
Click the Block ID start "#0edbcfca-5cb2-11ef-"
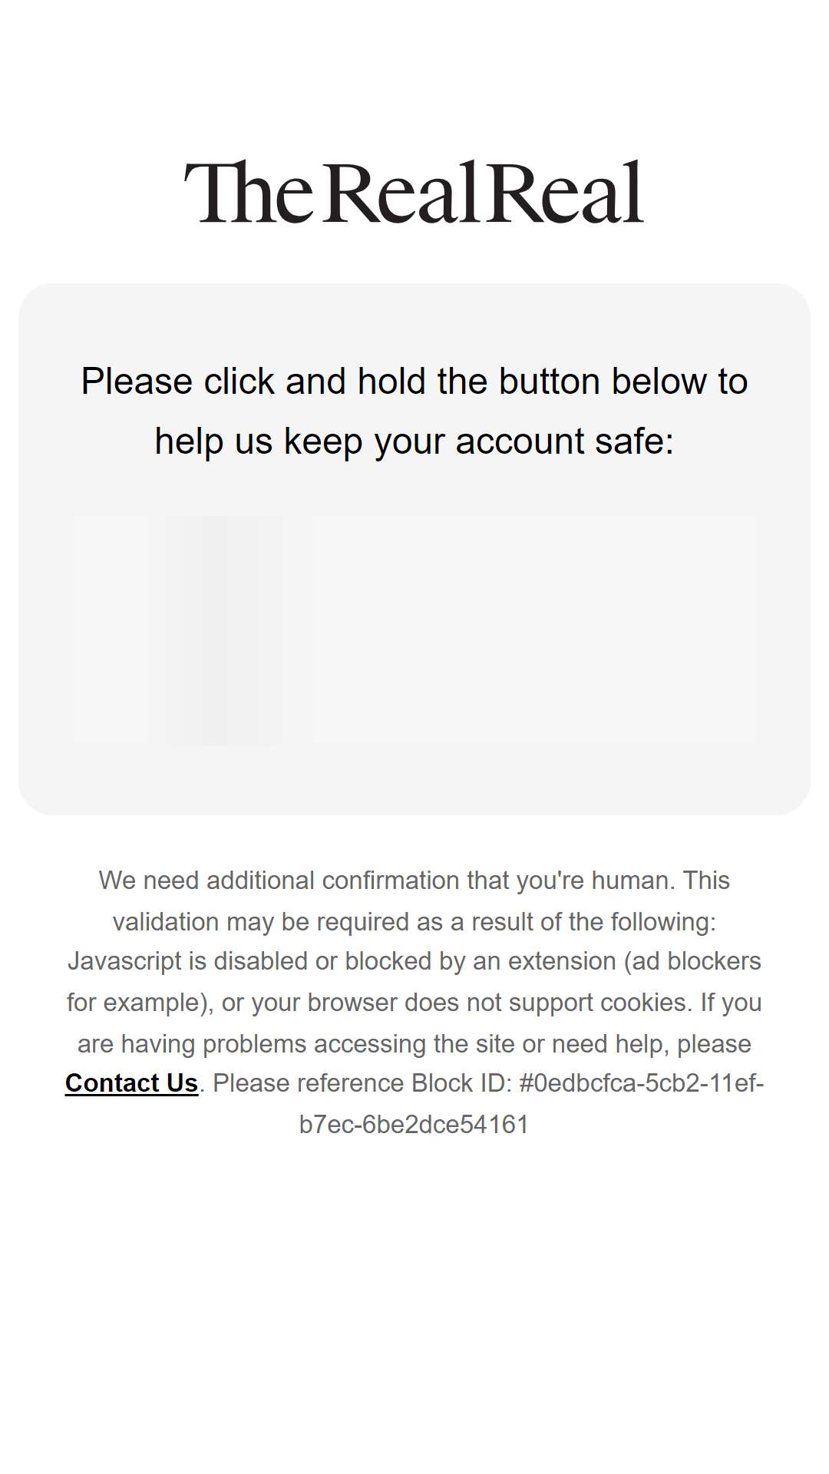click(642, 1082)
